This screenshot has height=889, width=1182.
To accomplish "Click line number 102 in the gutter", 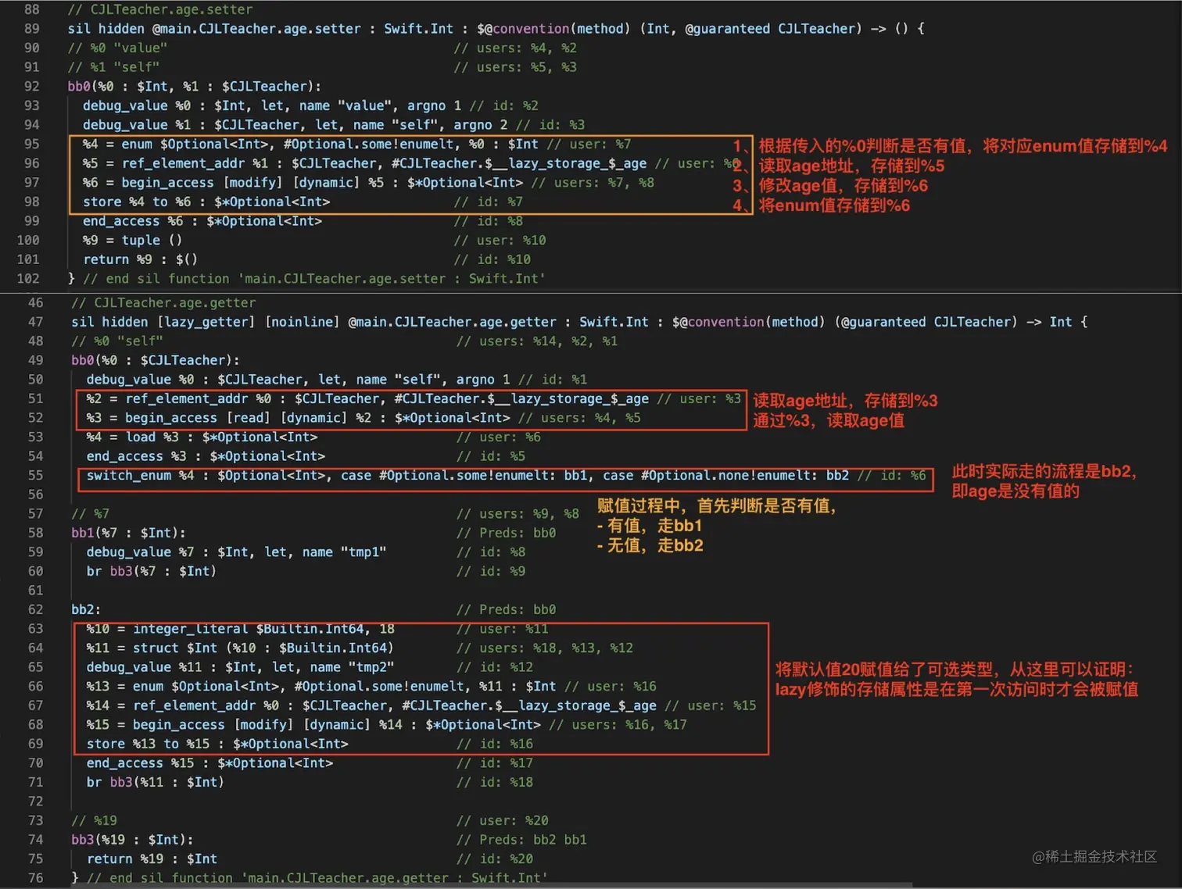I will 28,278.
